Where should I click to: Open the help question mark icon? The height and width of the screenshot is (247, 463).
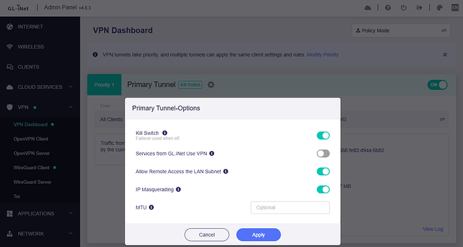pyautogui.click(x=388, y=7)
